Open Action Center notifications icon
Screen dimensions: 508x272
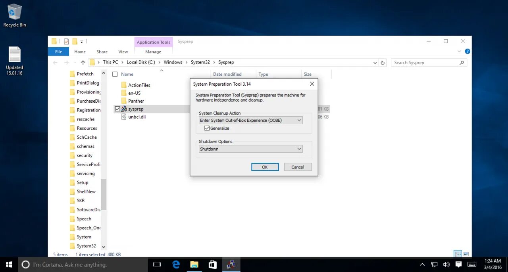(458, 264)
